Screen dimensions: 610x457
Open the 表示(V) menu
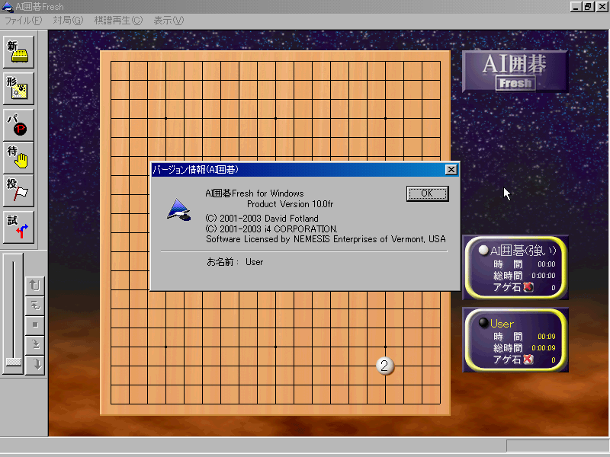(168, 21)
